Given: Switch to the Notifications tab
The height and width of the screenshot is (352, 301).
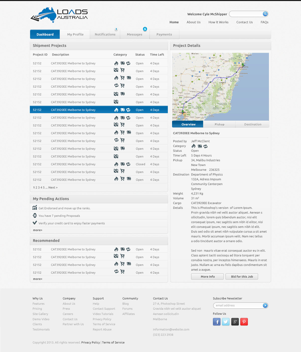Looking at the screenshot, I should pos(105,35).
